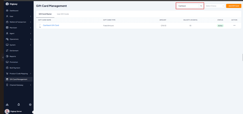Viewport: 243px width, 114px height.
Task: Open the organization hierarchy icon
Action: [x=7, y=105]
